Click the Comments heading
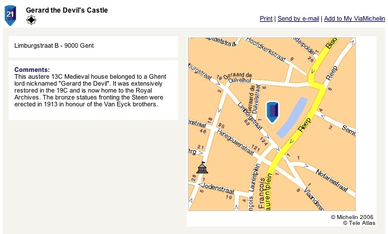 pos(32,70)
